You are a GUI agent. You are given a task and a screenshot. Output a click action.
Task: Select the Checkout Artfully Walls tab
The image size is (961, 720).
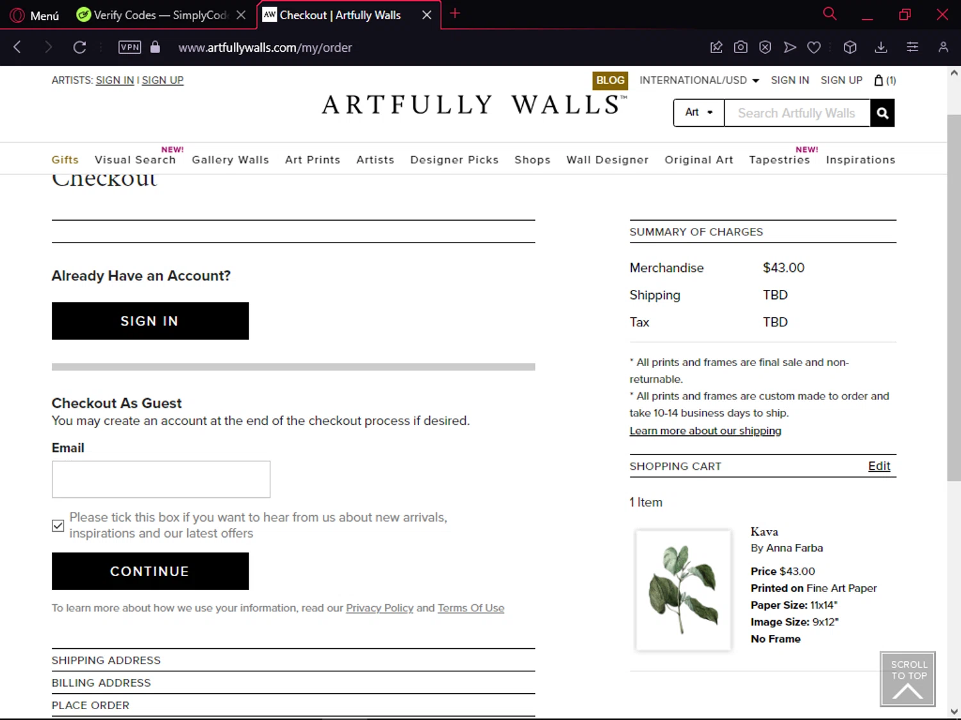point(340,15)
